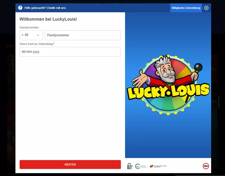Click the secure padlock checkmark icon
Viewport: 225px width, 176px height.
click(130, 166)
